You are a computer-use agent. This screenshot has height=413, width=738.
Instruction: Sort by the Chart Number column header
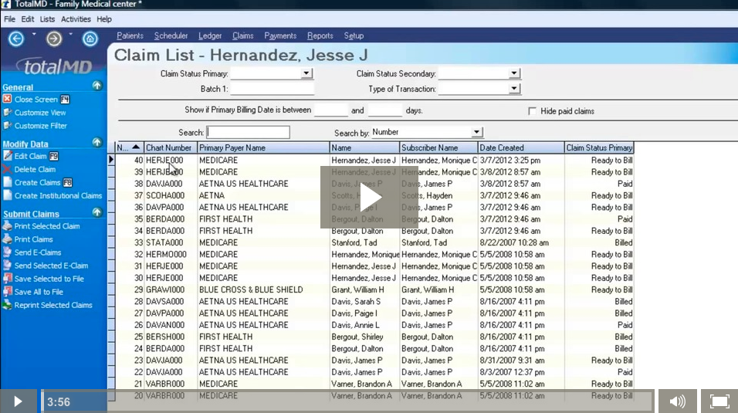tap(171, 147)
